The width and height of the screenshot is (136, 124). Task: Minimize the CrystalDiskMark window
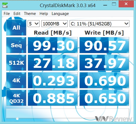click(x=105, y=5)
